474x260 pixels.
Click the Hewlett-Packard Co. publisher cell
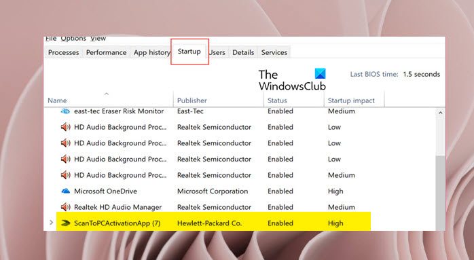pyautogui.click(x=209, y=223)
